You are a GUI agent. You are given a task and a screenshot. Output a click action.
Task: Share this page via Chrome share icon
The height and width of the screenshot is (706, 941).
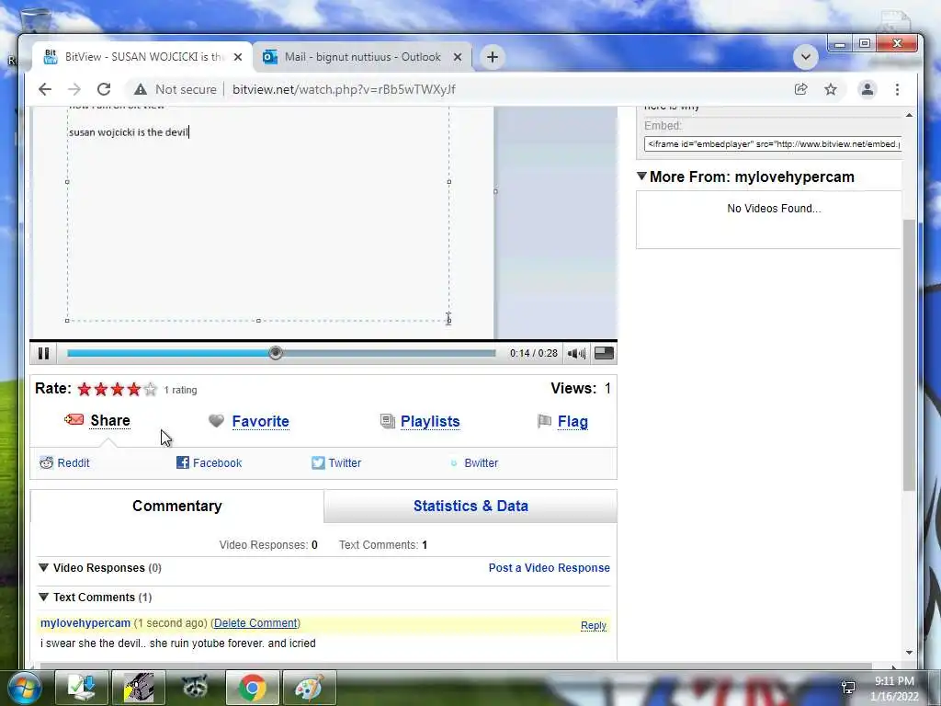click(x=800, y=89)
